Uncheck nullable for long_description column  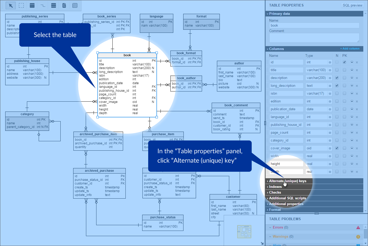coord(337,85)
